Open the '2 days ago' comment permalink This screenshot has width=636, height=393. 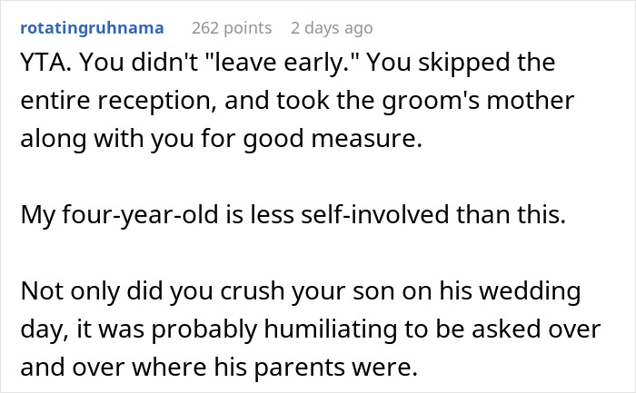point(331,28)
